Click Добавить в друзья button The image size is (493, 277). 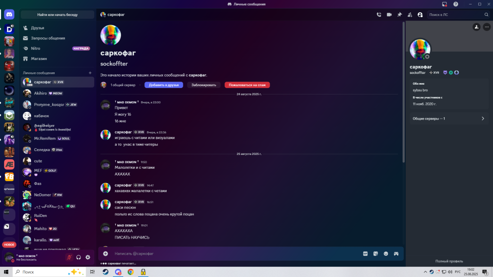164,85
